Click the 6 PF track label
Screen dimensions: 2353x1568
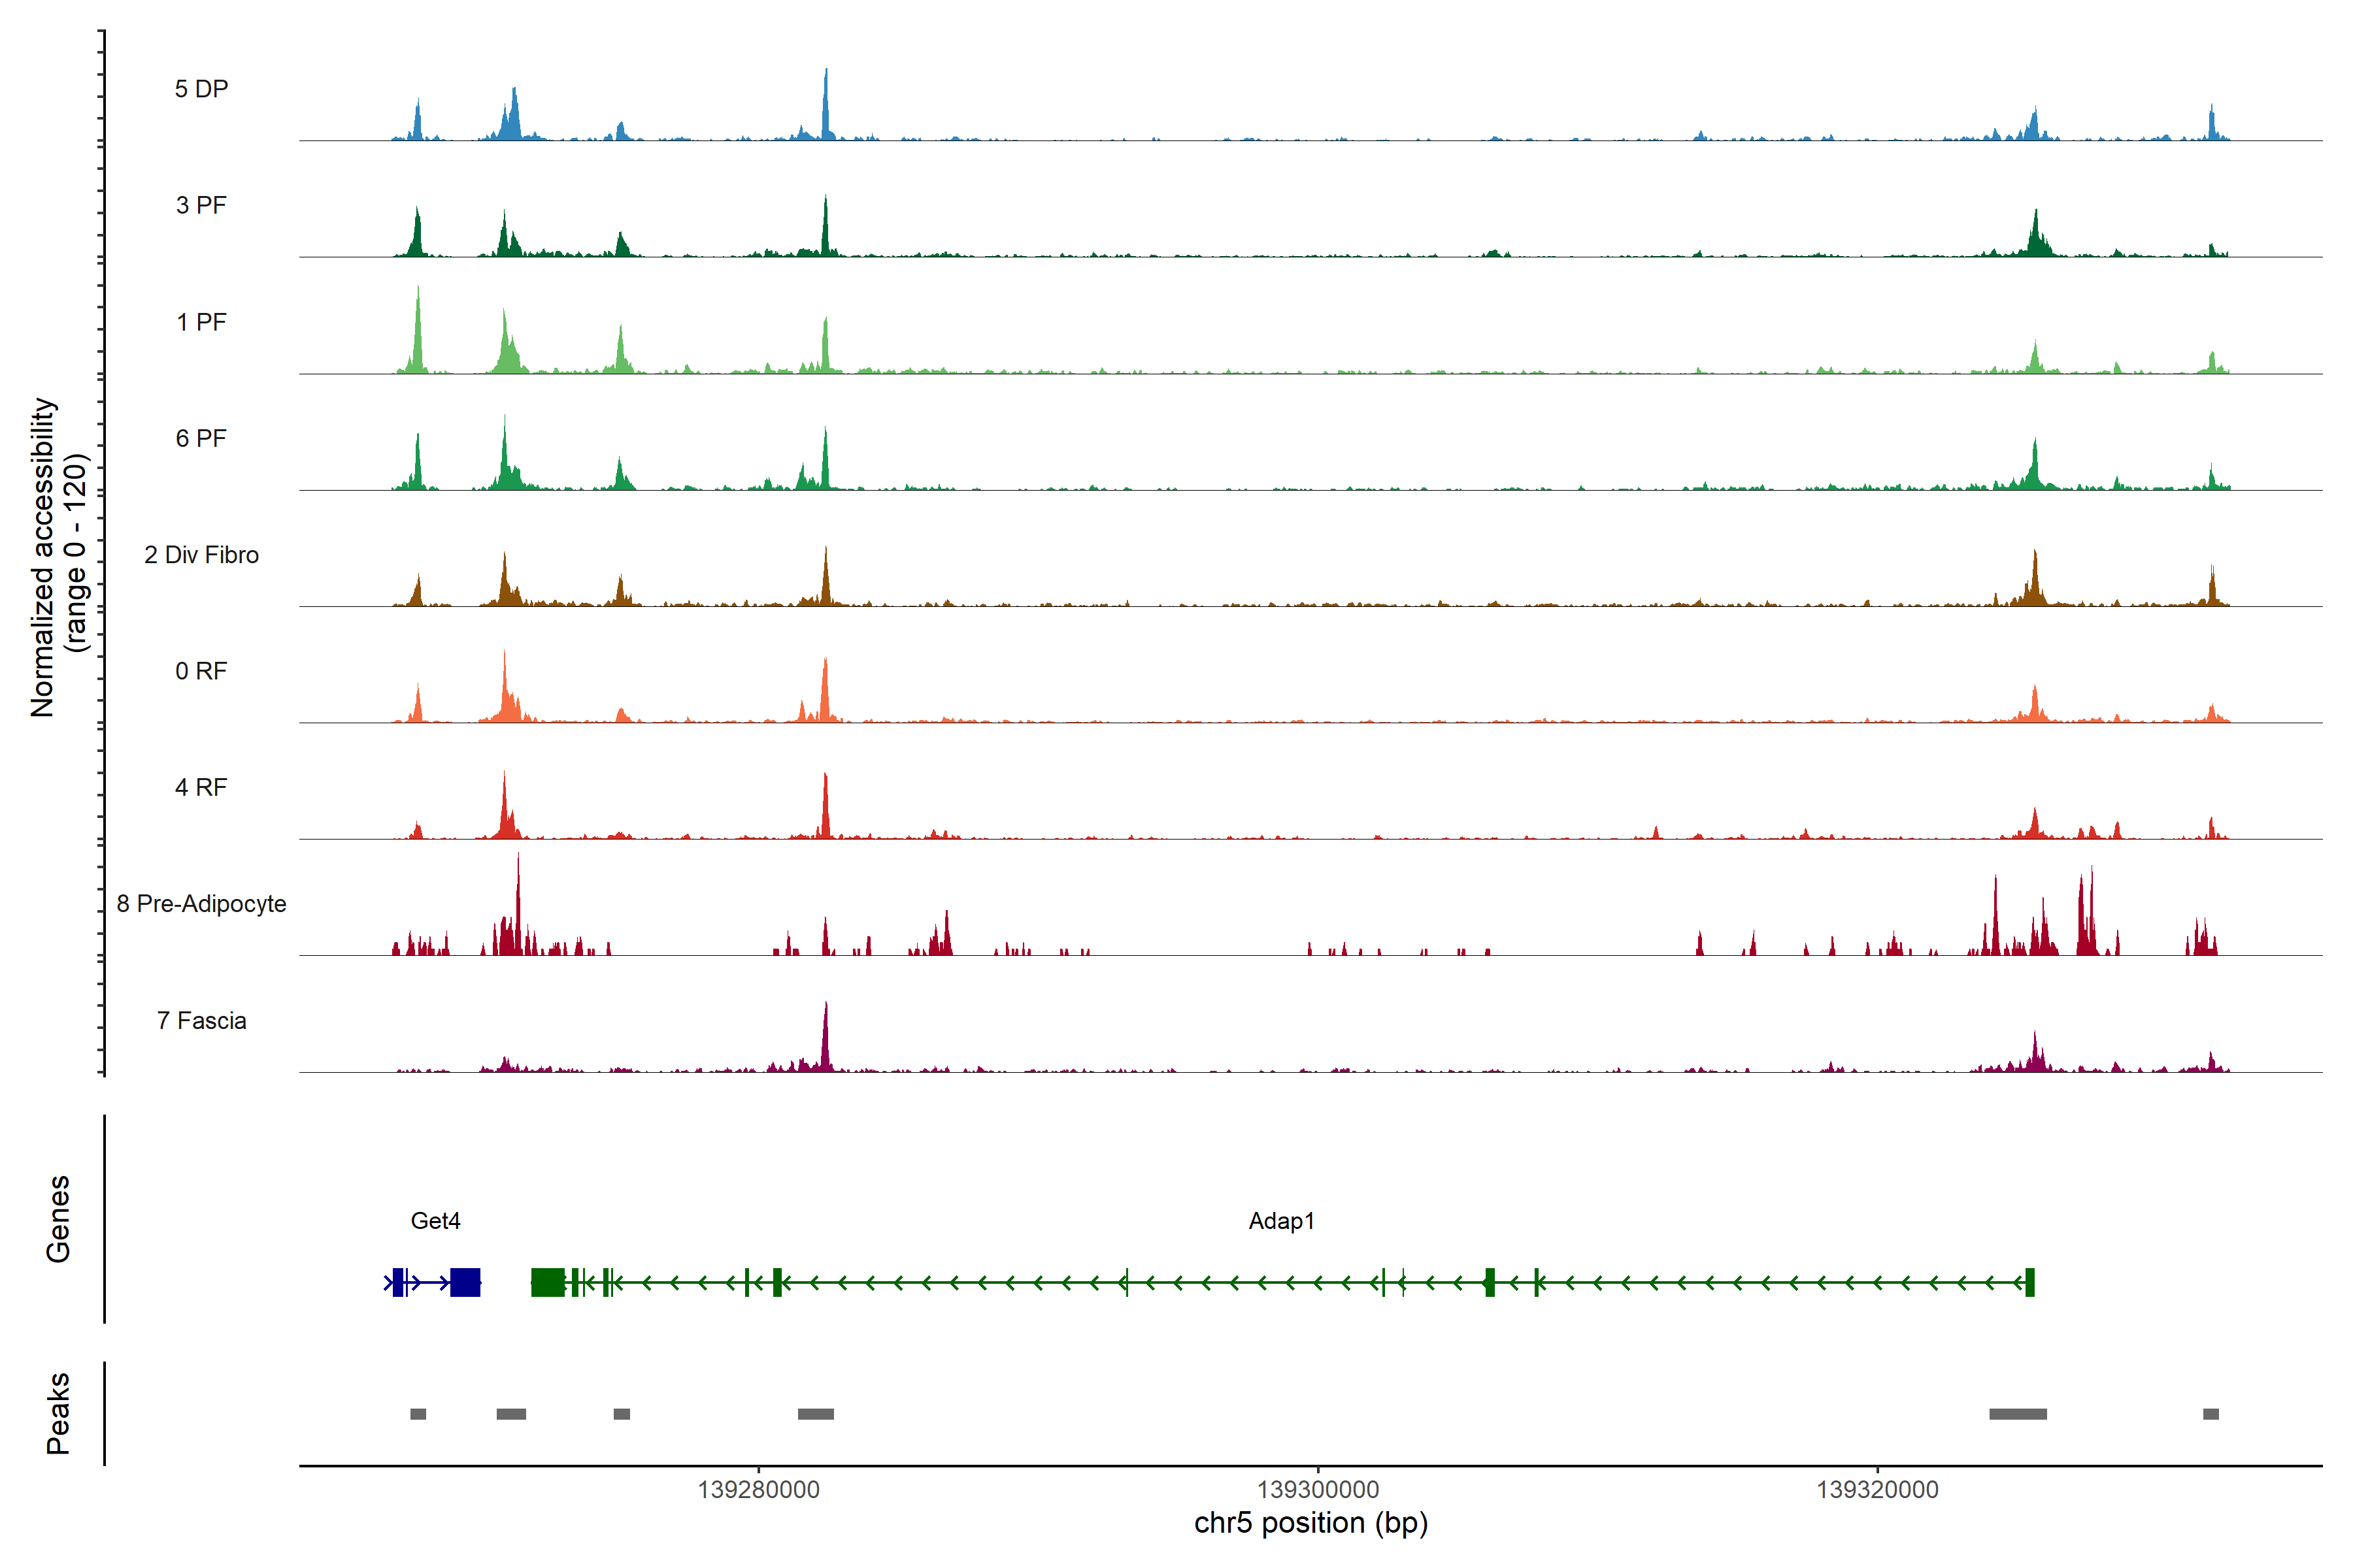pos(201,438)
